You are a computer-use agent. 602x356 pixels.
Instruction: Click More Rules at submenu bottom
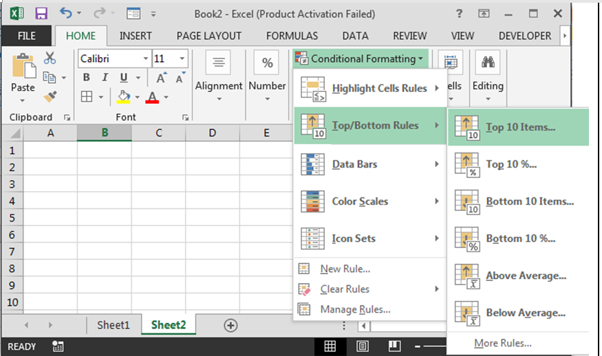tap(502, 343)
